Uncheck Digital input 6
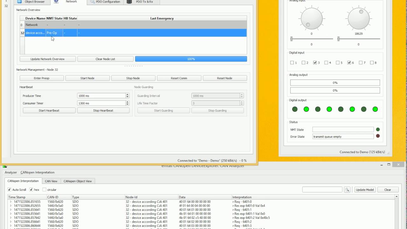 [349, 63]
